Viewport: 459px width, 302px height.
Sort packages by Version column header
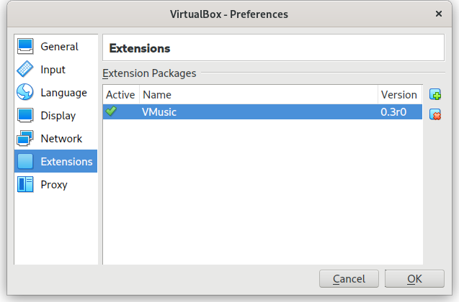(x=400, y=95)
